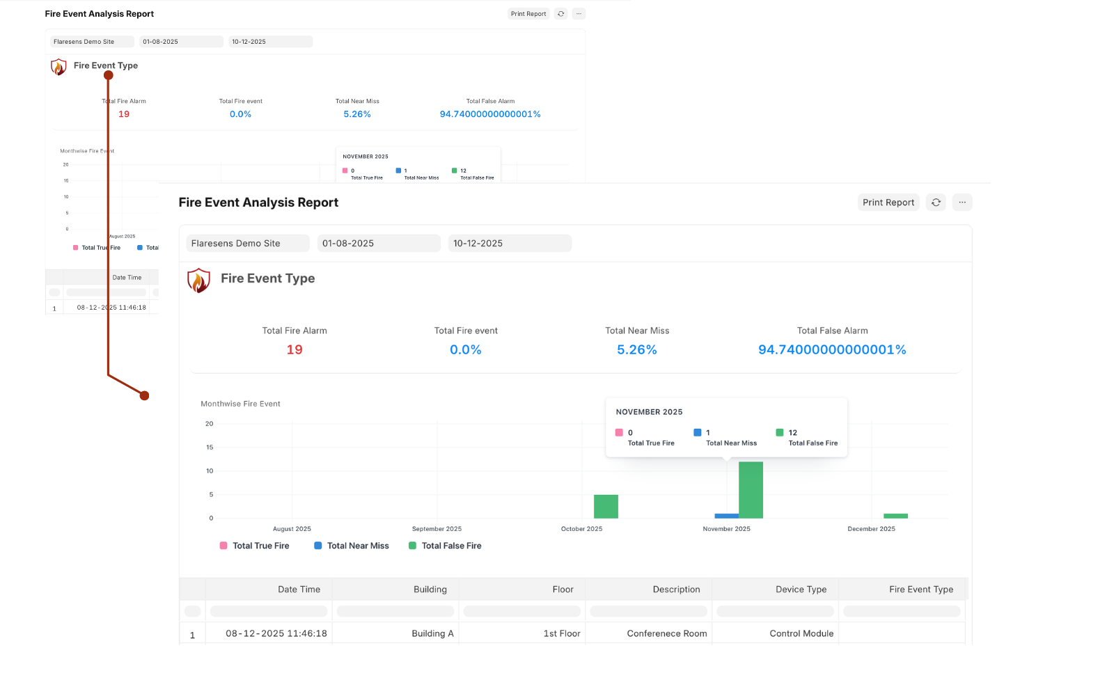Click the pink swatch in the November tooltip

[620, 432]
